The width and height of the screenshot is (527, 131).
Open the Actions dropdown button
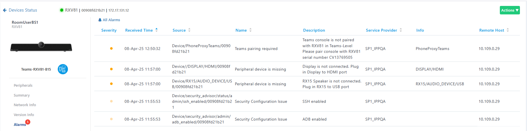coord(510,10)
